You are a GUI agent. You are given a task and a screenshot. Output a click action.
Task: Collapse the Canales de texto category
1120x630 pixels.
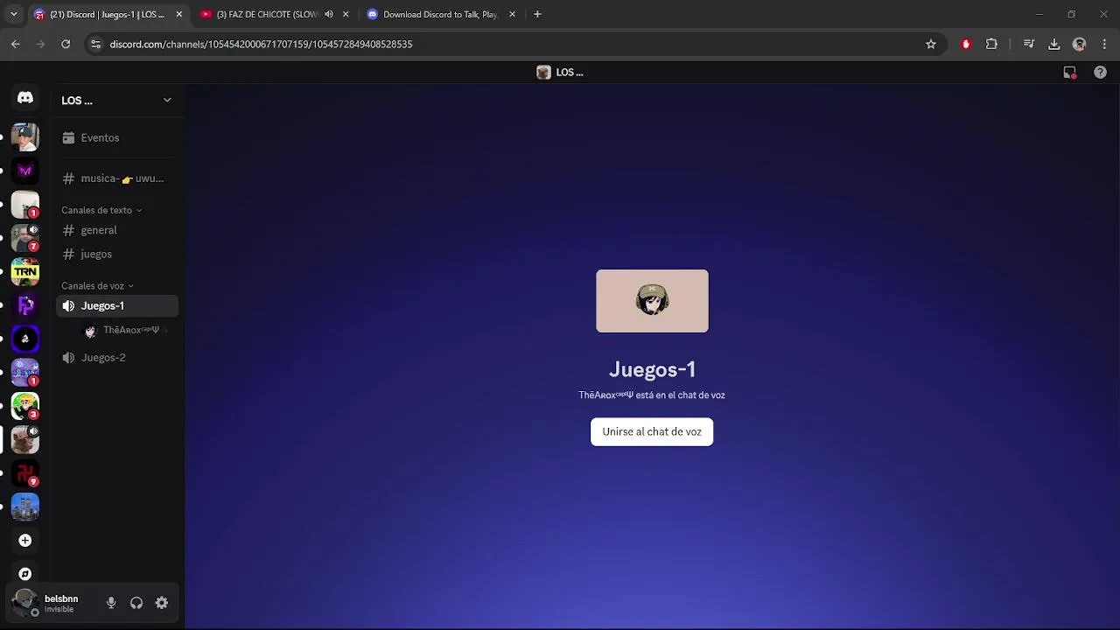pyautogui.click(x=101, y=210)
